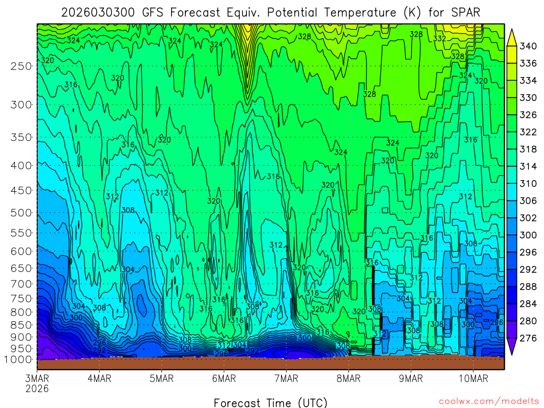Select the 4MAR date tick label
Screen dimensions: 544x408
pos(99,378)
